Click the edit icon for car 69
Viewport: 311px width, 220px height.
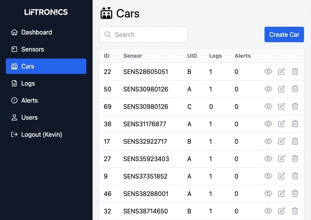click(x=282, y=107)
